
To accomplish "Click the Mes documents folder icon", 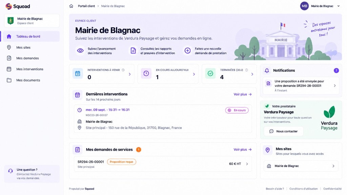I will [9, 80].
